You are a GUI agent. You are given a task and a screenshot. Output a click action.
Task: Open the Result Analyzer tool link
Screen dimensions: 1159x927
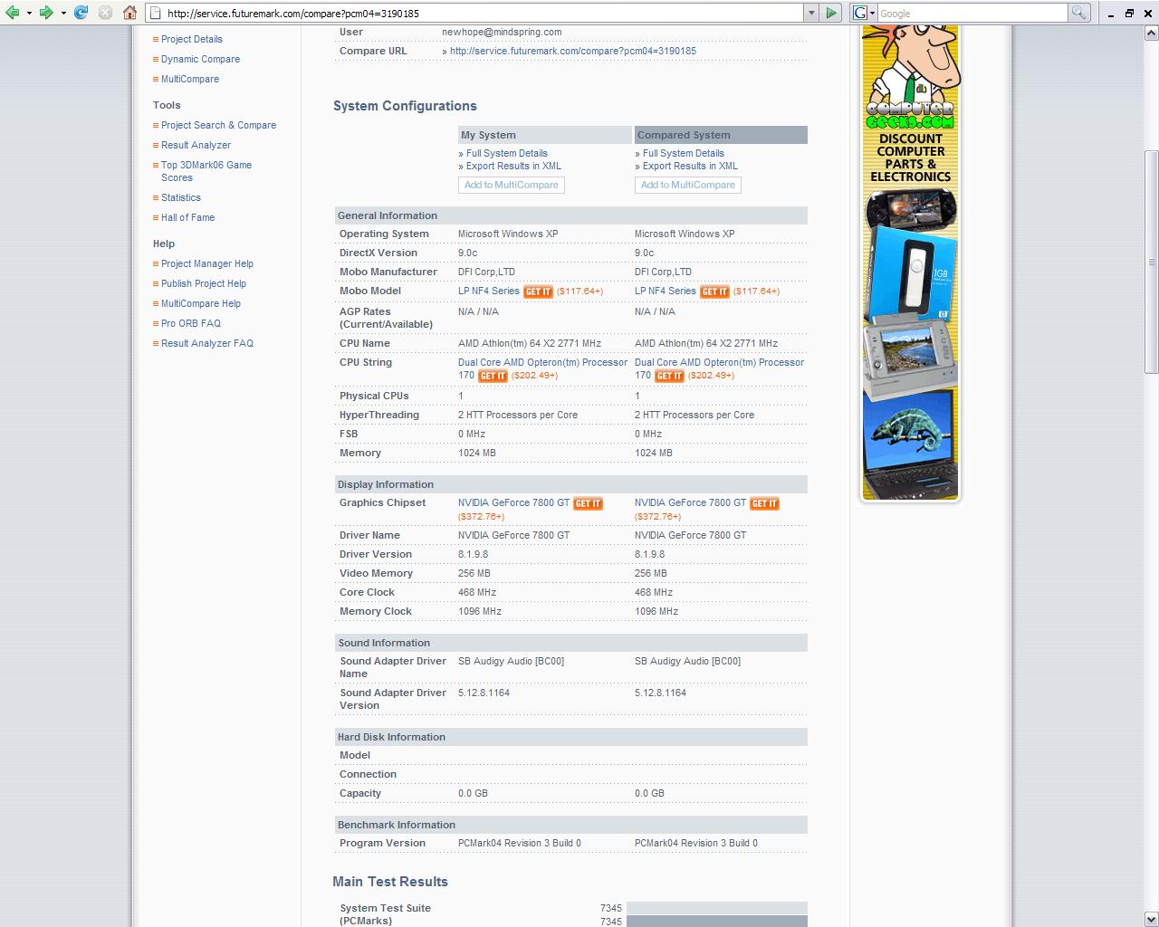pos(196,145)
